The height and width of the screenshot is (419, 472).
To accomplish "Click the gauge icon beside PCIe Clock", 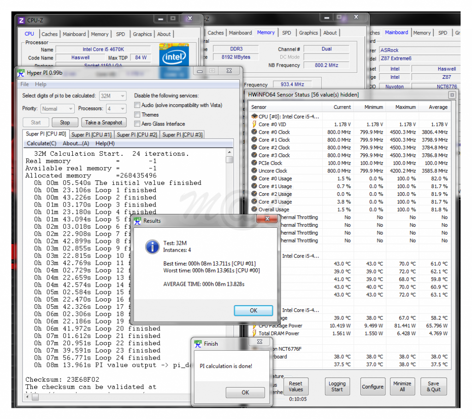I will (254, 163).
